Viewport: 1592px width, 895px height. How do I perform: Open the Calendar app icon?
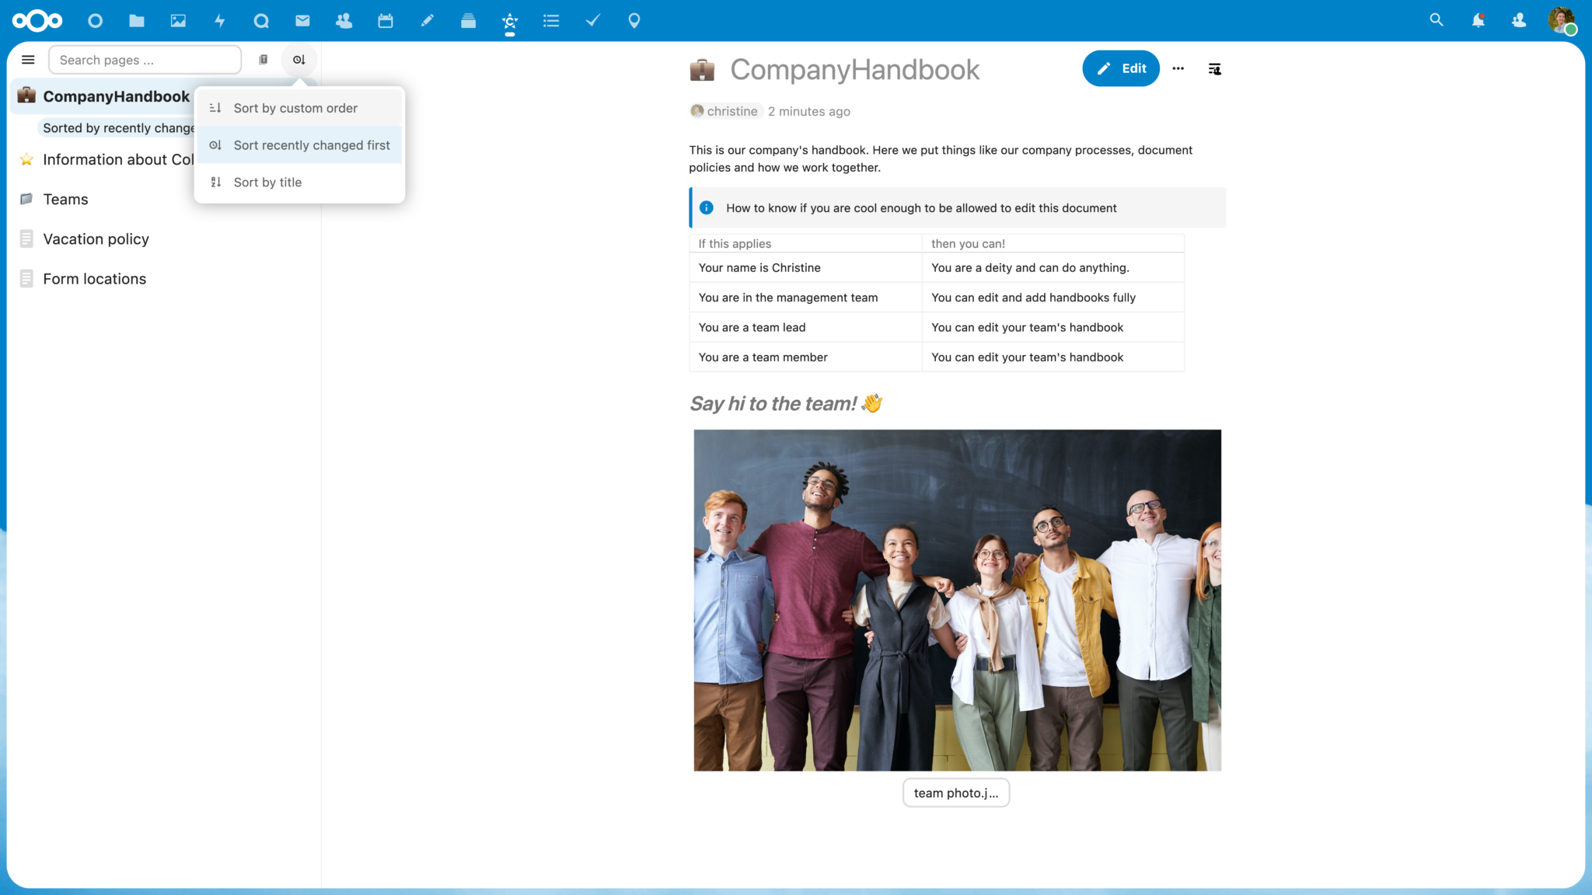click(386, 20)
